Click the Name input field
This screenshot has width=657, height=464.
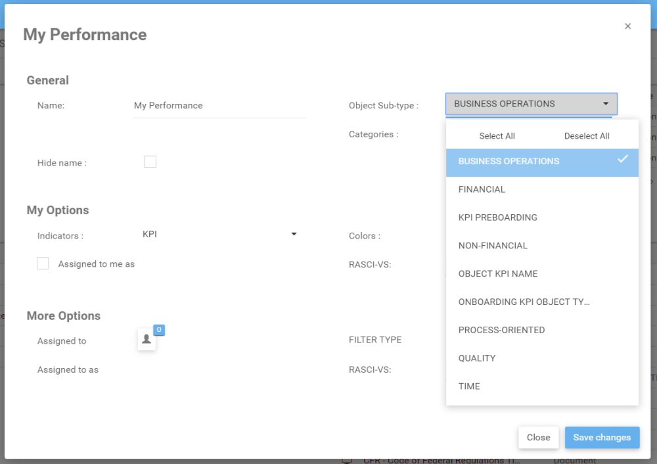point(219,106)
